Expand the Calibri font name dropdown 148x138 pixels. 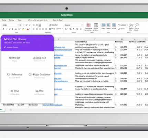[x=18, y=25]
